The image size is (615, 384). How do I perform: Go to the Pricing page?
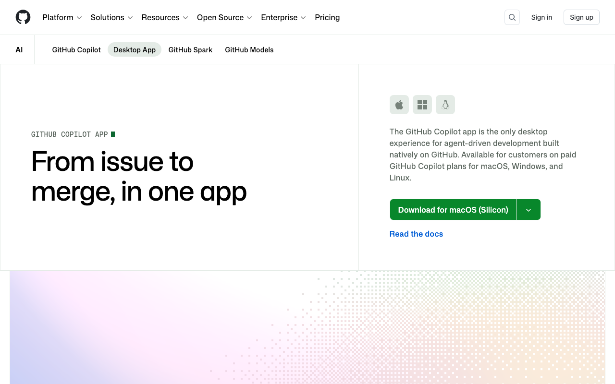(x=327, y=17)
